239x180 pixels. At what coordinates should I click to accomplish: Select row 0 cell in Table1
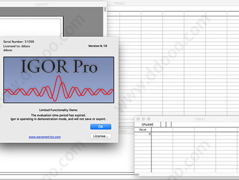tap(143, 134)
